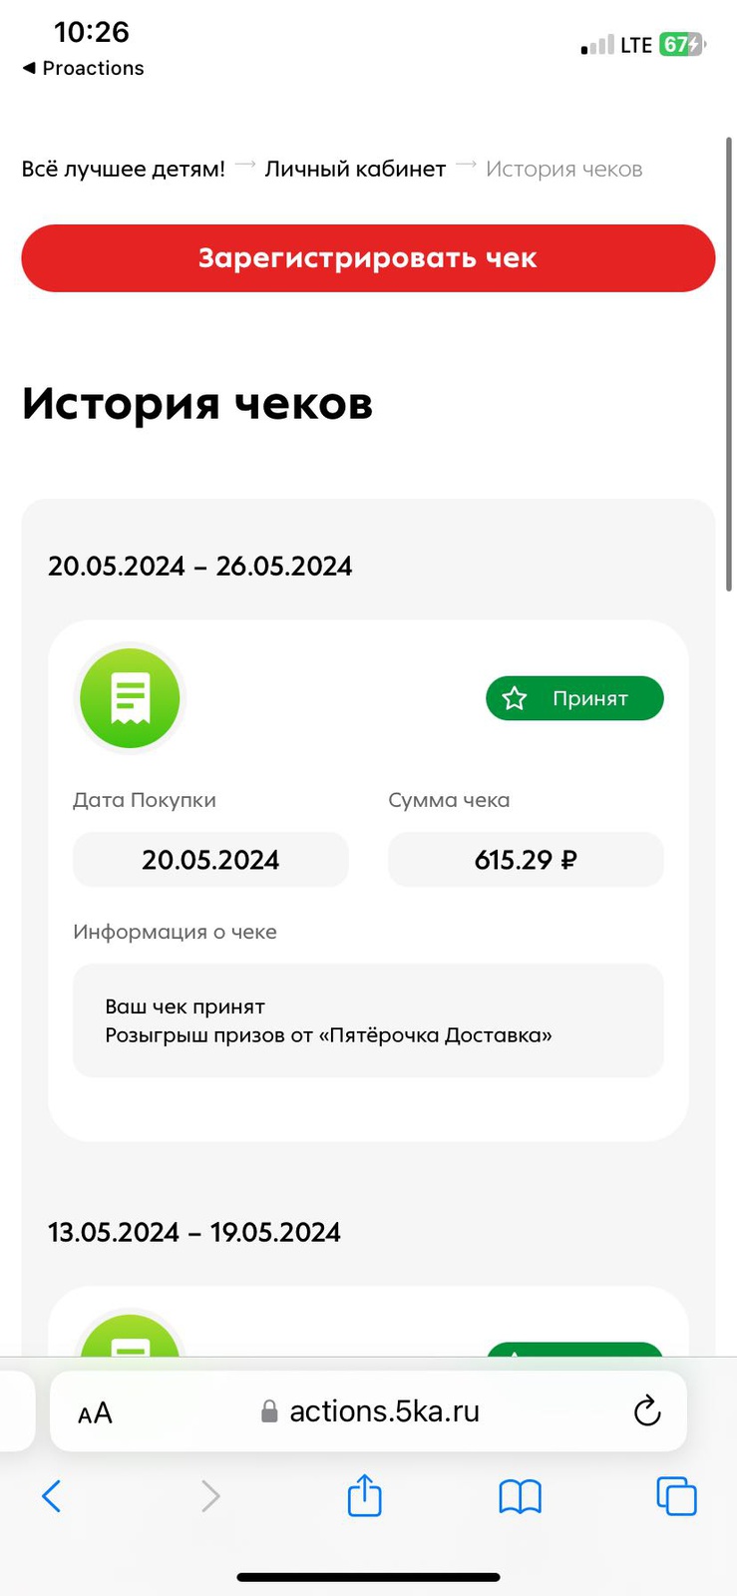Screen dimensions: 737x1596
Task: Go to 'Личный кабинет' breadcrumb
Action: coord(355,169)
